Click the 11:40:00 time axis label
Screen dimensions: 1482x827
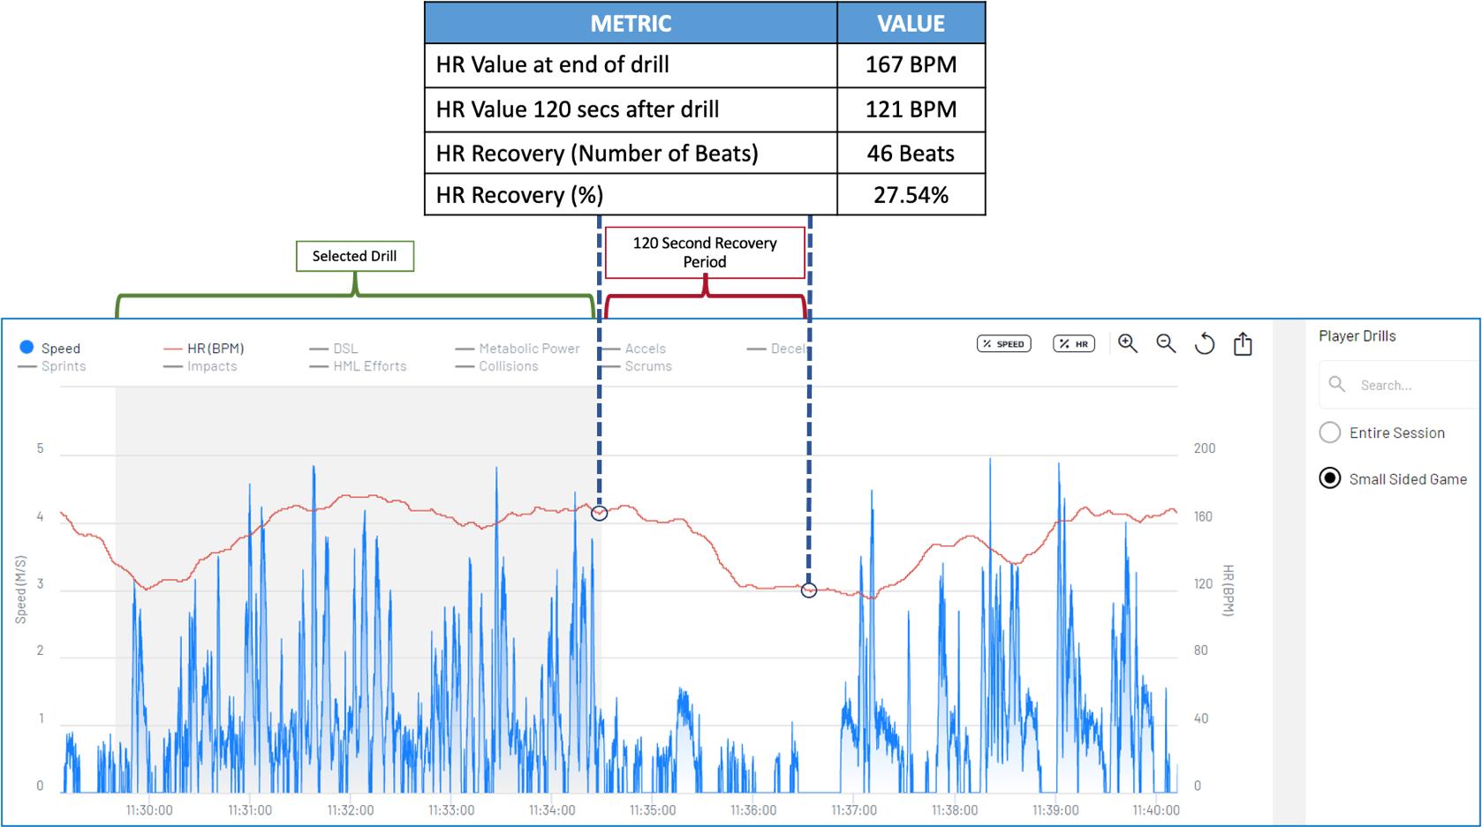coord(1155,809)
